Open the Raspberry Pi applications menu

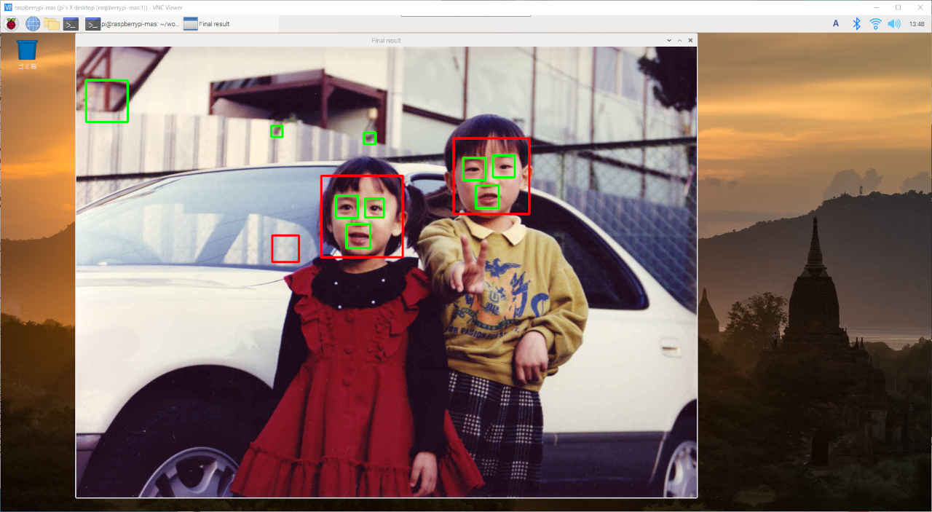12,24
